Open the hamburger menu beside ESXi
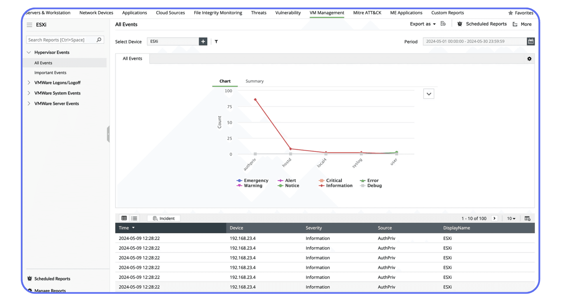 coord(30,25)
